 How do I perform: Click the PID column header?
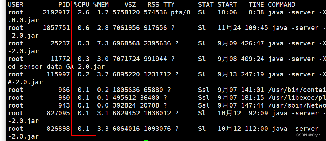[x=64, y=5]
